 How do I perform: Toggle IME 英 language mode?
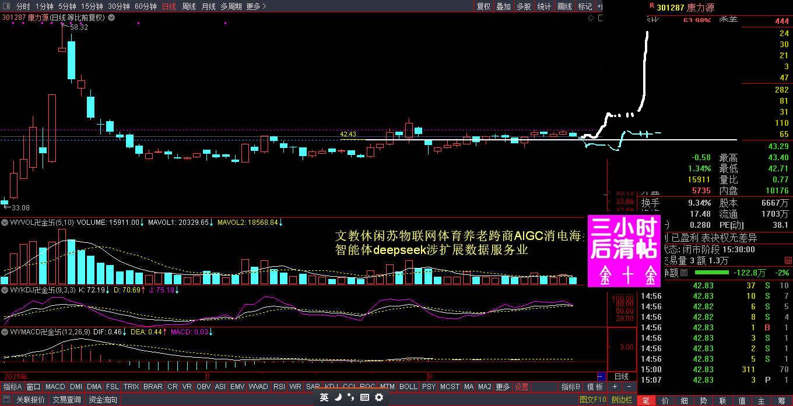[324, 397]
